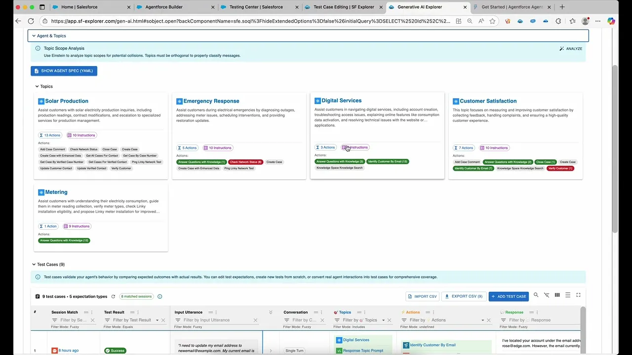
Task: Click the row density icon in table toolbar
Action: pyautogui.click(x=568, y=295)
